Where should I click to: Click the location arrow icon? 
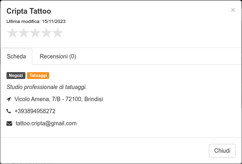point(9,99)
